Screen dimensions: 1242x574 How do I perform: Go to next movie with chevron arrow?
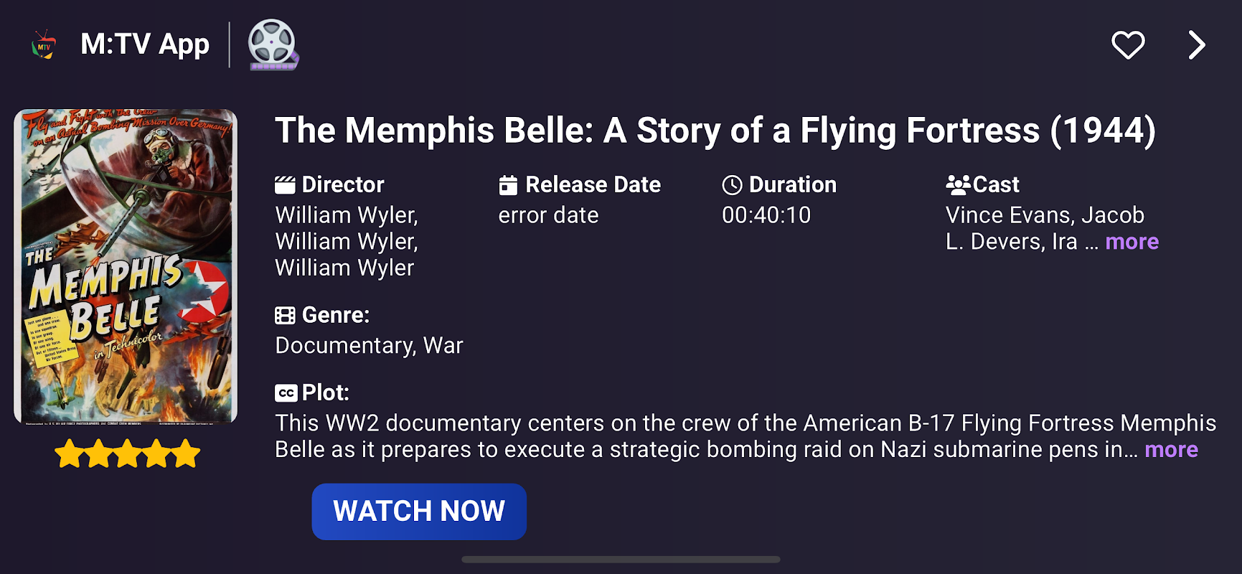coord(1196,45)
